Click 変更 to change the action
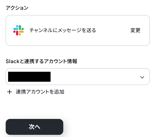159x137 pixels. click(x=135, y=30)
